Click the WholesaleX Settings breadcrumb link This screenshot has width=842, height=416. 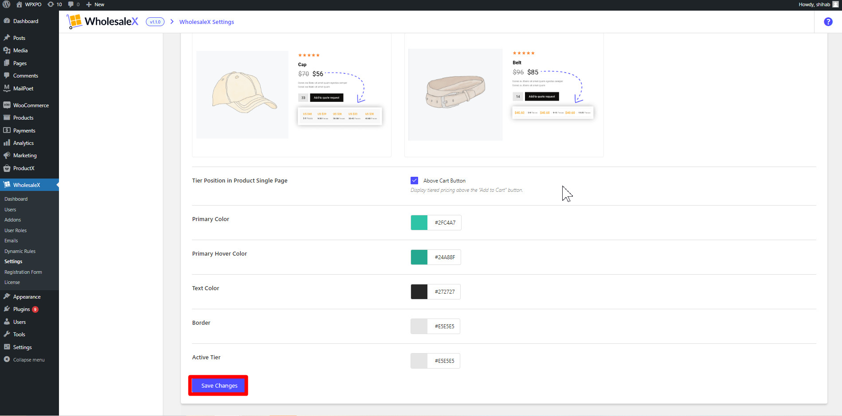(x=207, y=22)
